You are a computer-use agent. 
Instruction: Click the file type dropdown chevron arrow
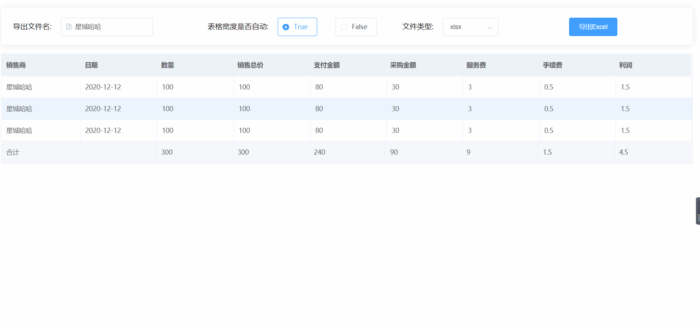(x=490, y=27)
